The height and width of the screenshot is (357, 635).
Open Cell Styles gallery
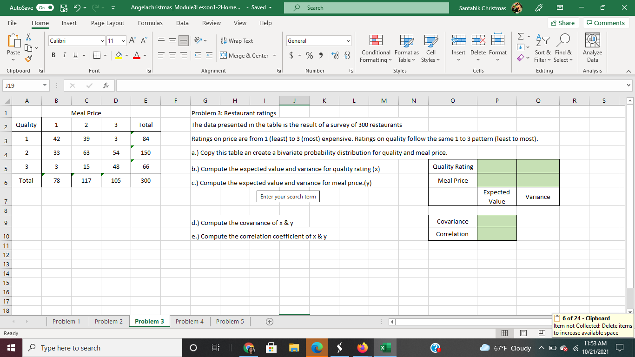click(430, 49)
